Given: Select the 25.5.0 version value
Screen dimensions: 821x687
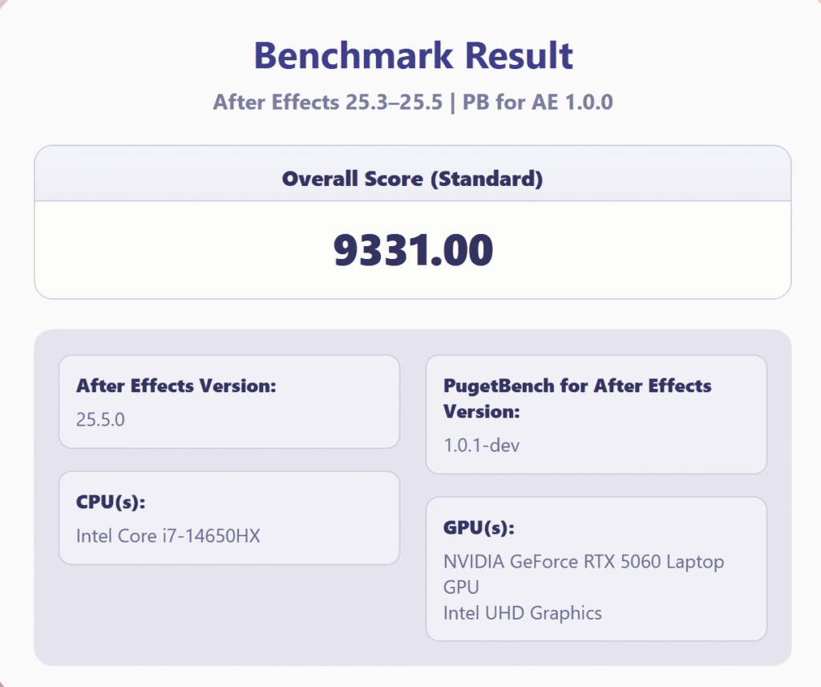Looking at the screenshot, I should [100, 419].
